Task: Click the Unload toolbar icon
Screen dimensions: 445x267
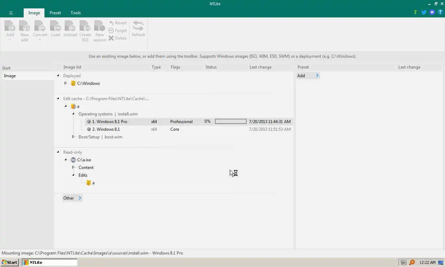Action: click(70, 26)
